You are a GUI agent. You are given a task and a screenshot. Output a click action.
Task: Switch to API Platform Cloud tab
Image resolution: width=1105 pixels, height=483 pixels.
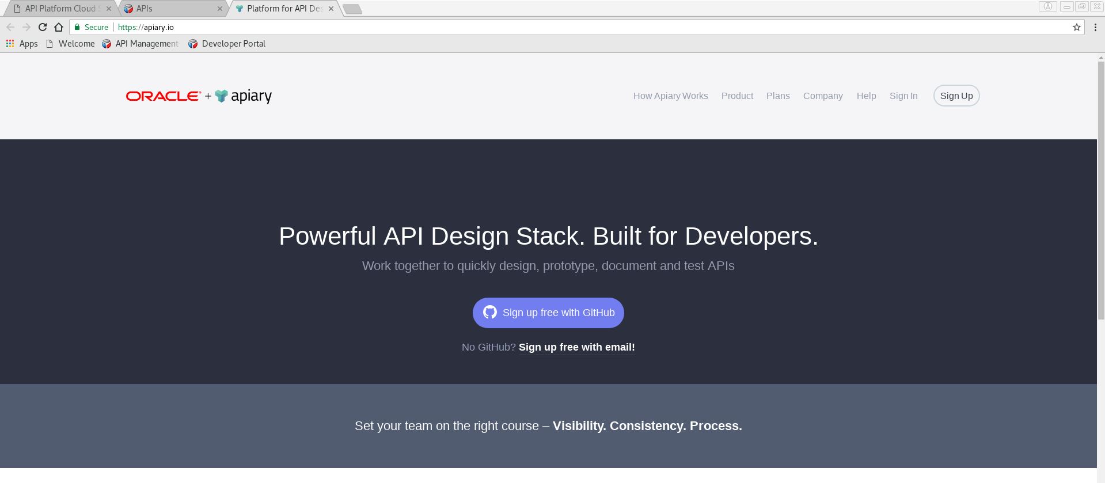click(x=60, y=9)
